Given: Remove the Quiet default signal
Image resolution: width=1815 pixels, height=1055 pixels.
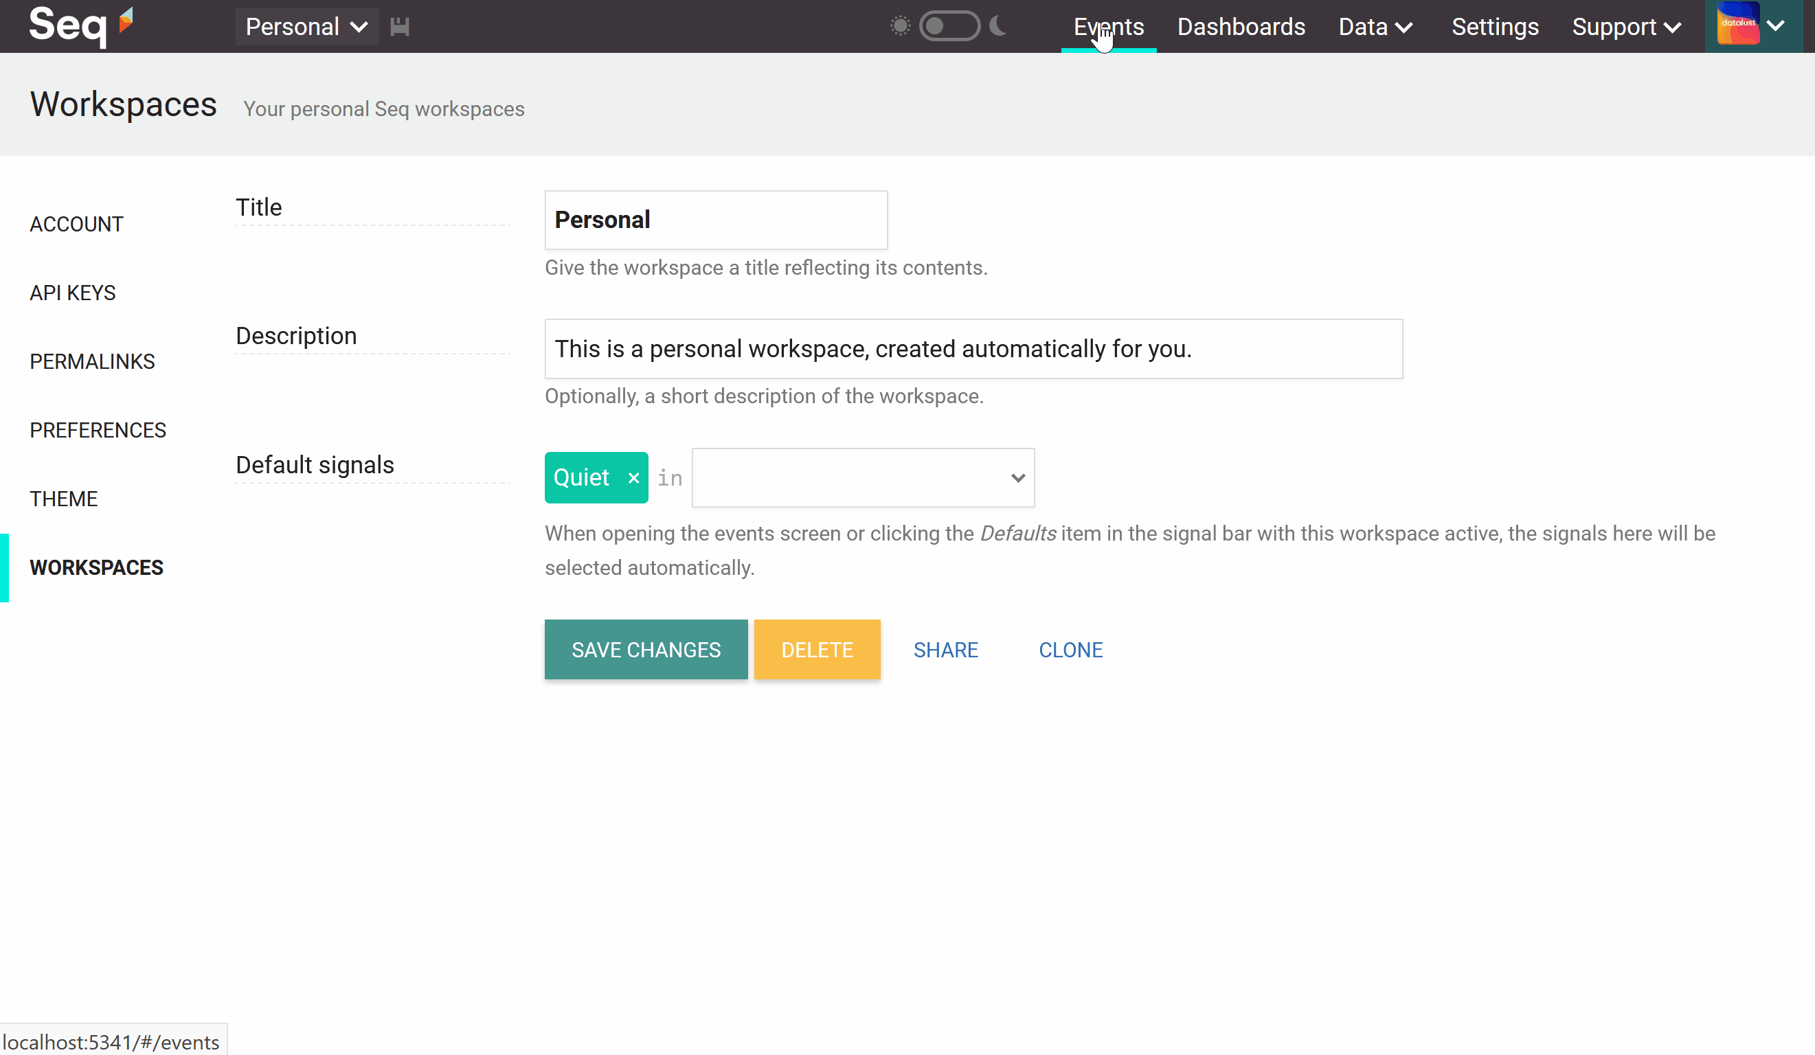Looking at the screenshot, I should tap(633, 477).
